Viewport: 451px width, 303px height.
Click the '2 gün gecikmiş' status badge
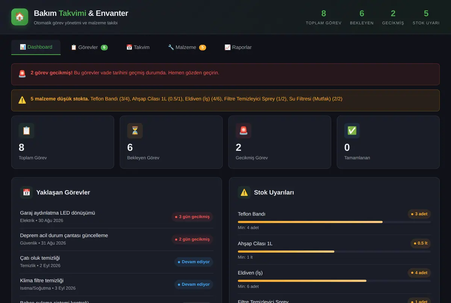(x=192, y=239)
